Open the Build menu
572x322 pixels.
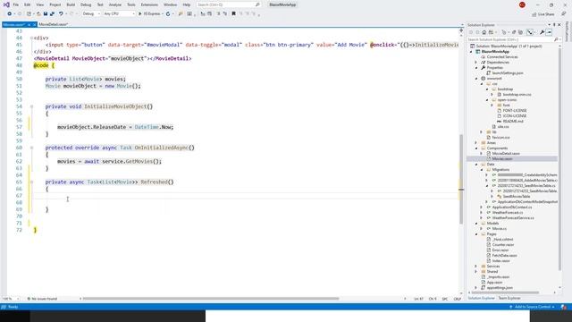(71, 4)
